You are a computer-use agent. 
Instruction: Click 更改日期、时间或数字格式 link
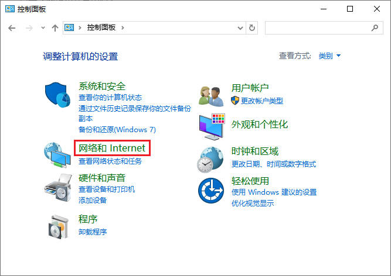click(x=274, y=164)
